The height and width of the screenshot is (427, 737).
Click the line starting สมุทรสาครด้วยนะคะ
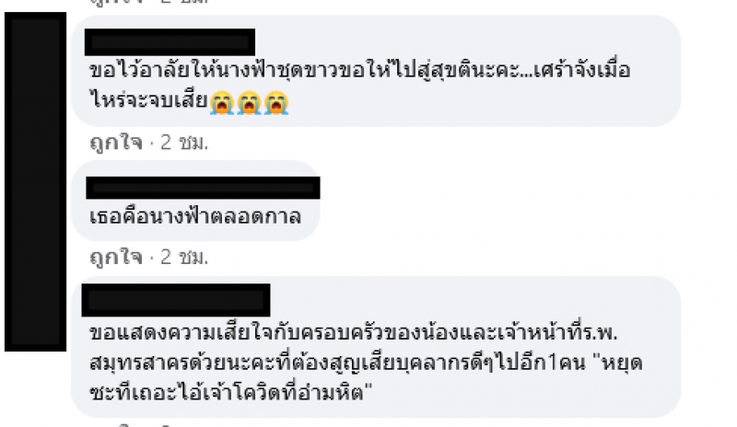(366, 364)
